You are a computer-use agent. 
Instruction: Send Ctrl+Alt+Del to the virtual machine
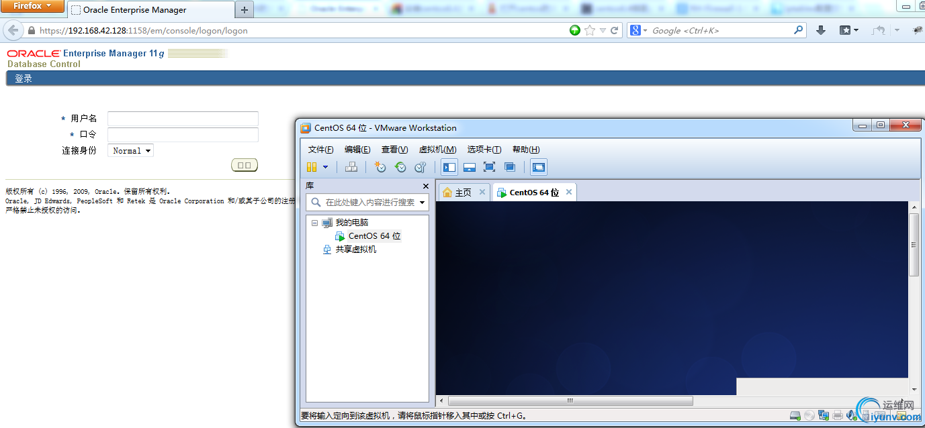(x=351, y=167)
